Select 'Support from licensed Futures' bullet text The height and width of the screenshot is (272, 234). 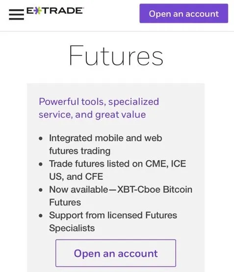(113, 215)
